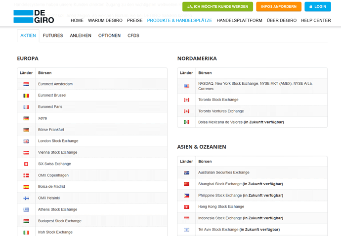Click the Indonesia flag beside Indonesia Stock Exchange
The height and width of the screenshot is (236, 341).
coord(186,218)
